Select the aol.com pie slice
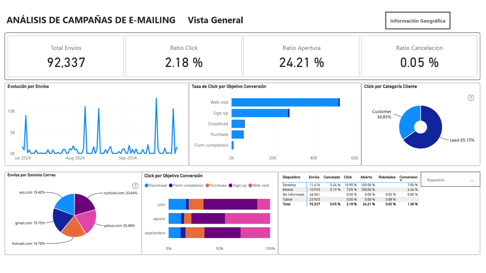 (66, 204)
